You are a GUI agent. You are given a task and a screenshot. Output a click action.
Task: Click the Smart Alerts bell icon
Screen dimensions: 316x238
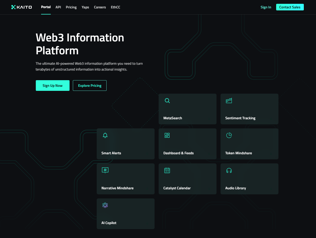pos(105,135)
